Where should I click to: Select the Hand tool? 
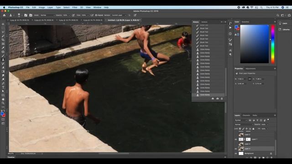[x=3, y=99]
